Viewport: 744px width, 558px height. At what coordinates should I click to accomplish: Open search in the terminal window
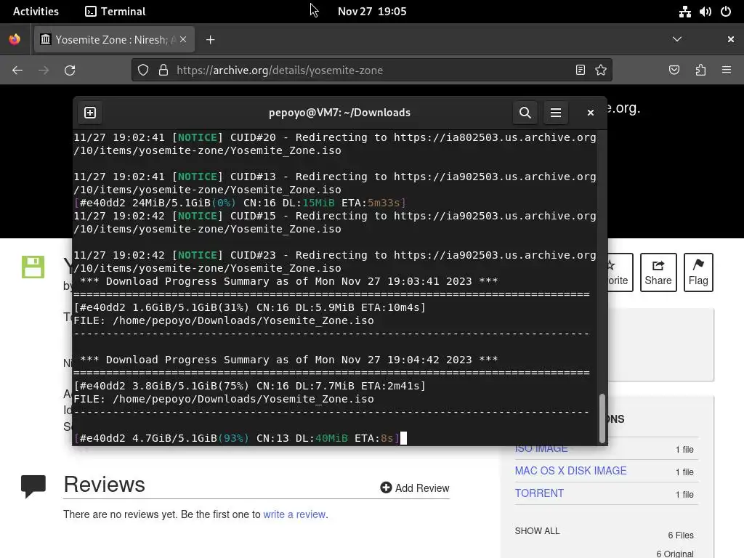(525, 113)
